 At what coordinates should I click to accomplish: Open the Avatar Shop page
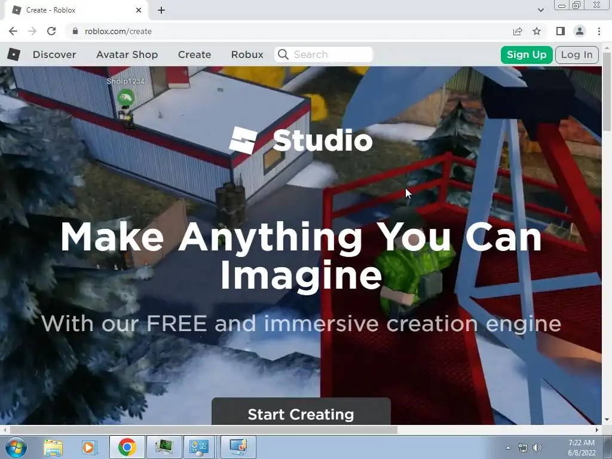tap(127, 54)
